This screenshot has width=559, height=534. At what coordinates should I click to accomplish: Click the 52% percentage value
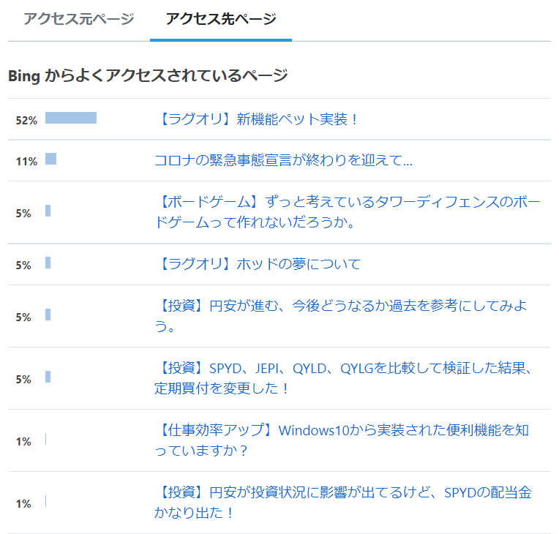pyautogui.click(x=26, y=121)
